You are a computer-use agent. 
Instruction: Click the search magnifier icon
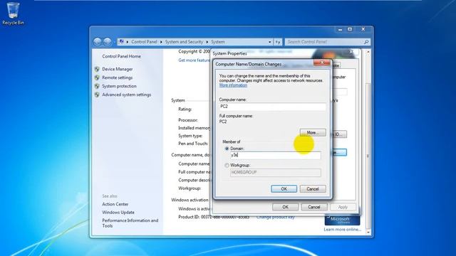pos(366,42)
